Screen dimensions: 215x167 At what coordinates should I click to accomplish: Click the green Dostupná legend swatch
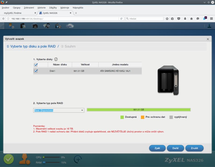pyautogui.click(x=122, y=117)
